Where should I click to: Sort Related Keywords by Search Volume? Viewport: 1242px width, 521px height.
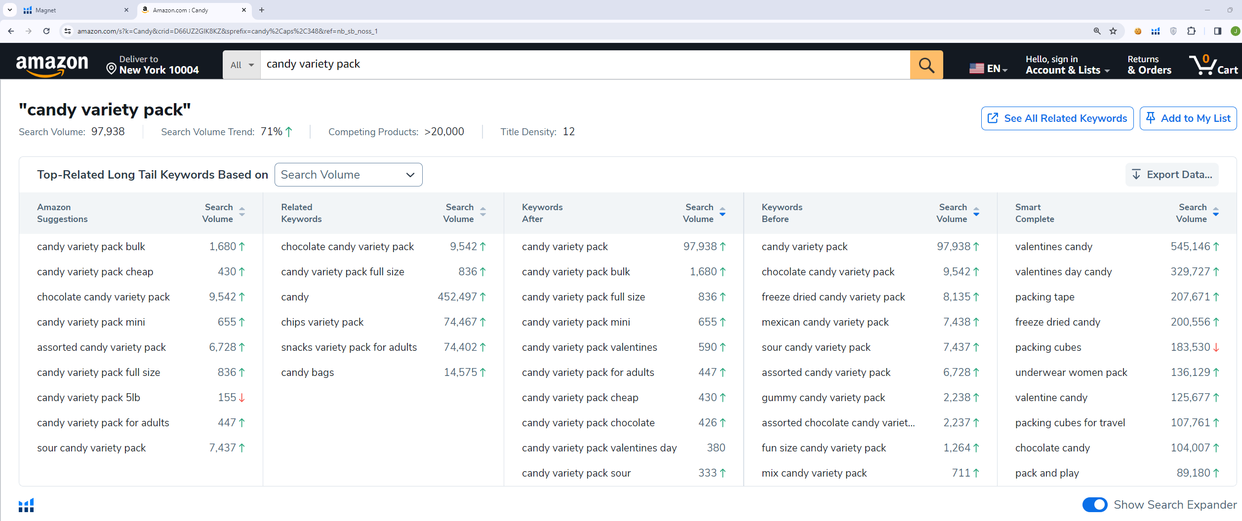click(x=483, y=212)
